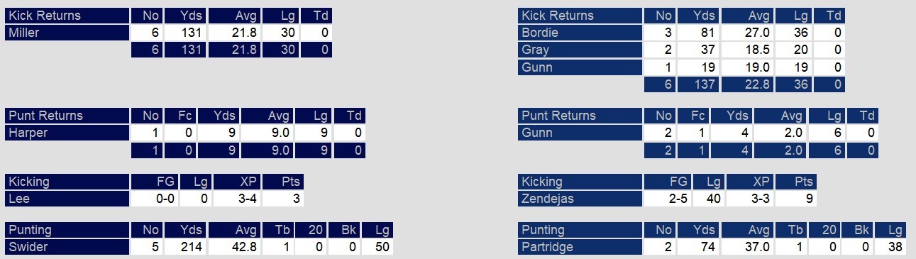Select Swider's 42.8 punting average

click(233, 247)
